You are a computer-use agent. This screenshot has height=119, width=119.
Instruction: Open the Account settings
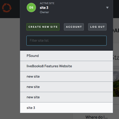pos(74,27)
